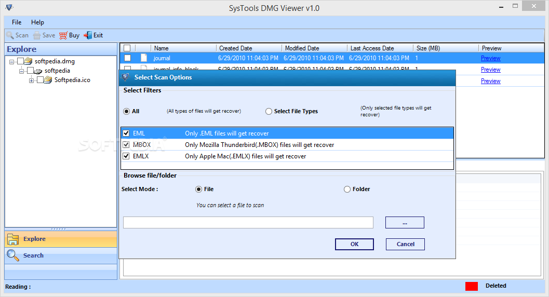Open the third row Preview link
The image size is (549, 297).
tap(490, 81)
